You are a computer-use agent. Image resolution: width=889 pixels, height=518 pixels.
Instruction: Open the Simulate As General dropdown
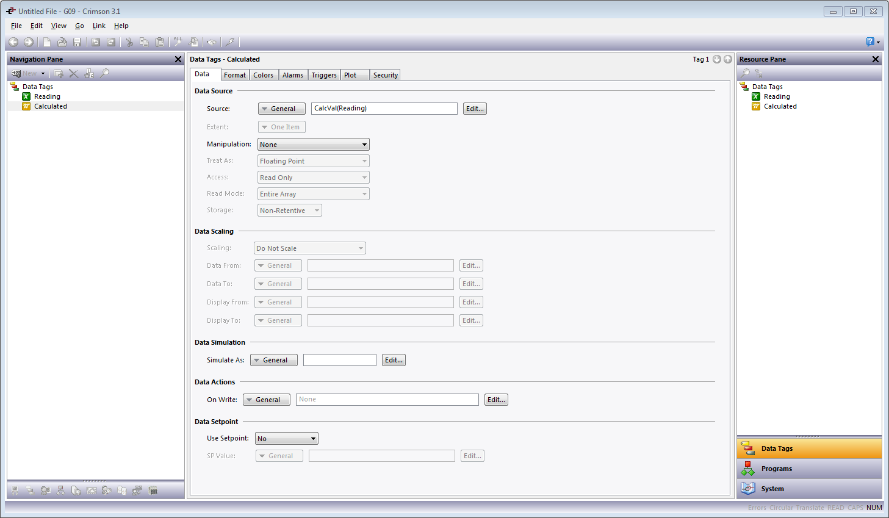[274, 360]
